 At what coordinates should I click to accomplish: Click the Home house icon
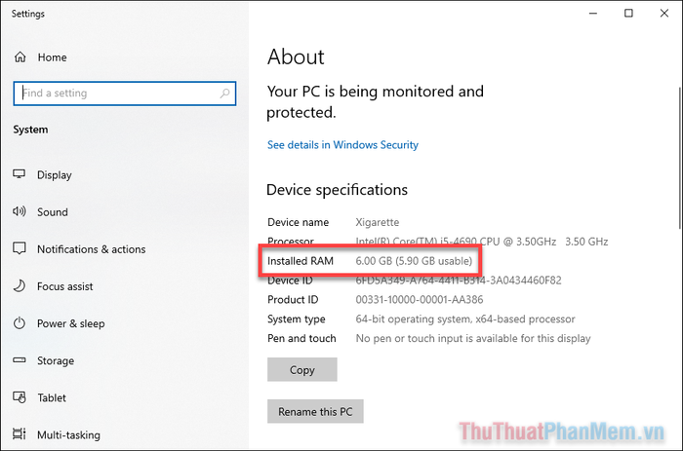20,56
